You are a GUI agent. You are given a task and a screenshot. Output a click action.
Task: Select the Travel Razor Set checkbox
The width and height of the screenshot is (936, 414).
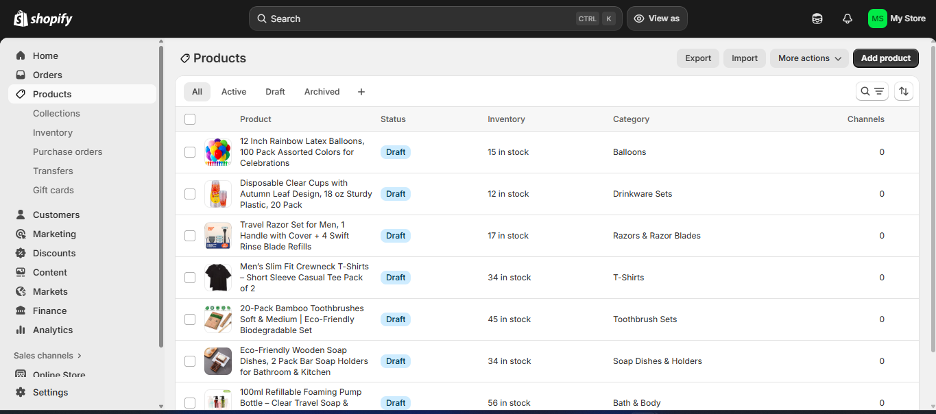[x=190, y=236]
